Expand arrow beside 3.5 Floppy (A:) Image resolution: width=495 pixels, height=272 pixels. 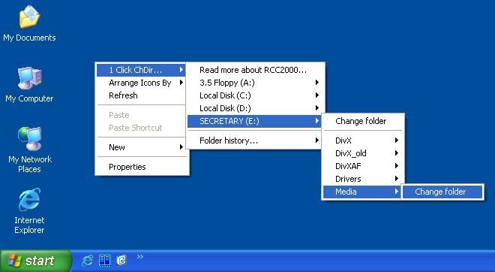click(317, 83)
